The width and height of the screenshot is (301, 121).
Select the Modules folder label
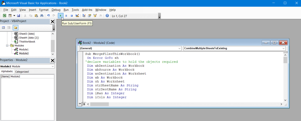[x=19, y=46]
